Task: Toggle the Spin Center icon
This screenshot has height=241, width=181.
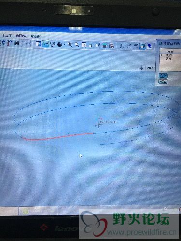Action: [45, 44]
